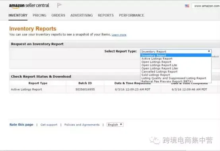Open the English language dropdown
This screenshot has height=151, width=220.
pyautogui.click(x=115, y=125)
